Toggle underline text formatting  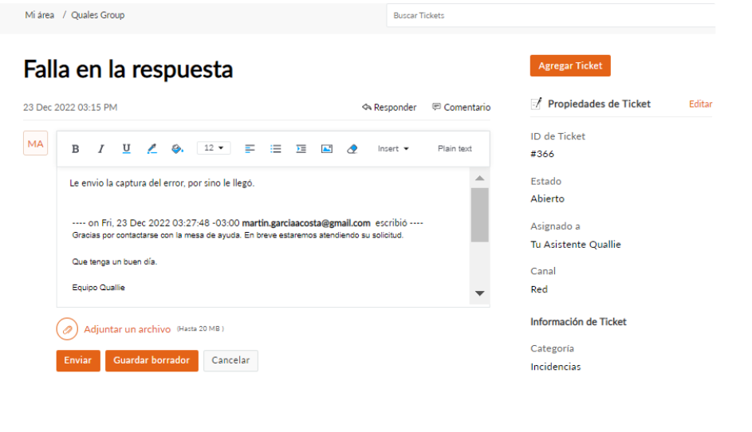(x=126, y=149)
